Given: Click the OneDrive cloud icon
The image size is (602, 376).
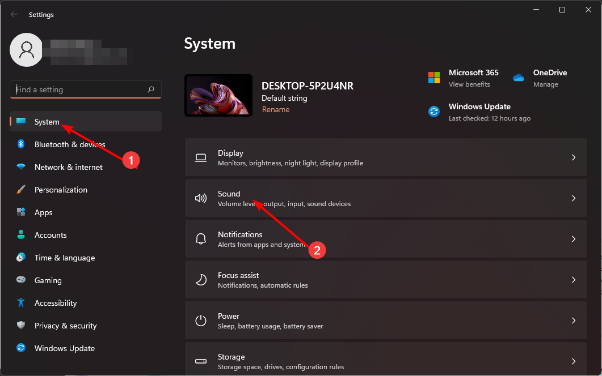Looking at the screenshot, I should [x=517, y=78].
